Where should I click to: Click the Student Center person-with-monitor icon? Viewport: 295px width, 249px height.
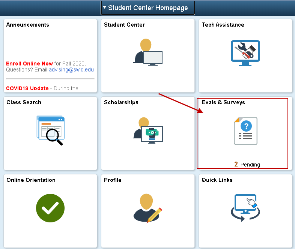(147, 52)
